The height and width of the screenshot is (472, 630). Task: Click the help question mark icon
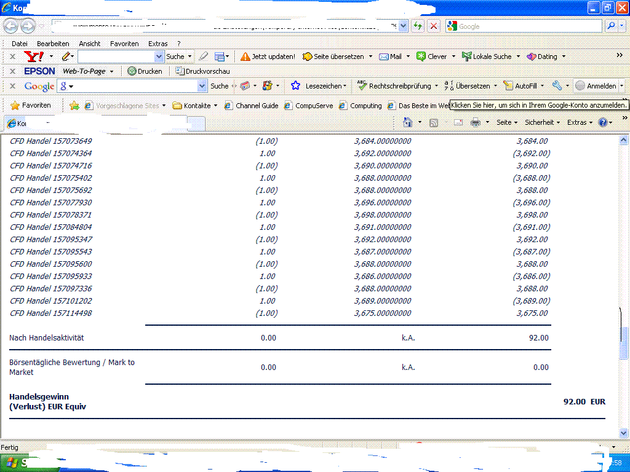pyautogui.click(x=602, y=122)
